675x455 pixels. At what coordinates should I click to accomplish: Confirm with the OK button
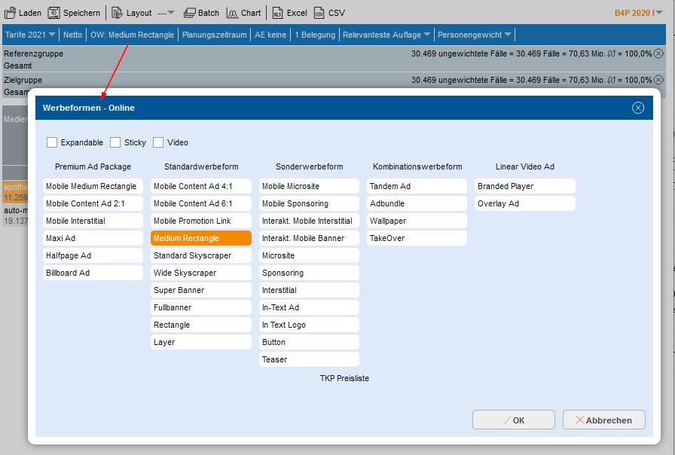point(514,420)
